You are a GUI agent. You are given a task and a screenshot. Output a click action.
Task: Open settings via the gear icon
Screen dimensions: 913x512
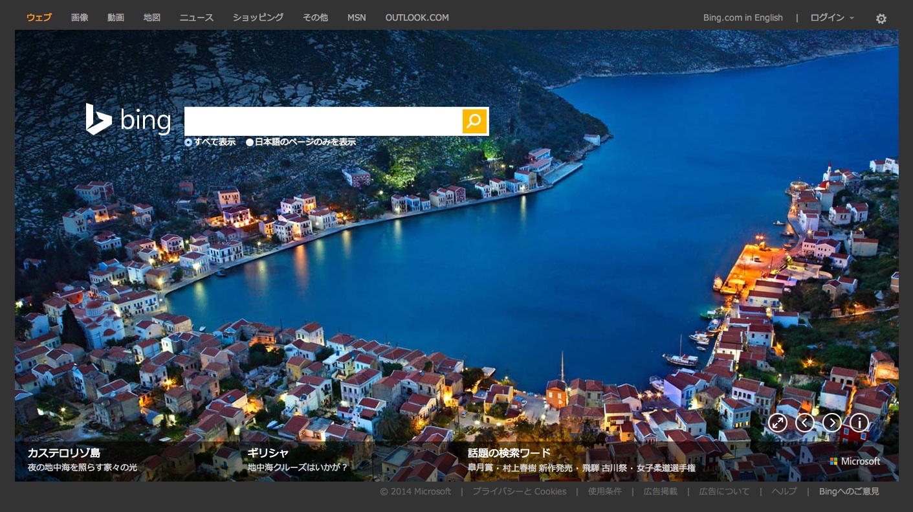point(881,19)
